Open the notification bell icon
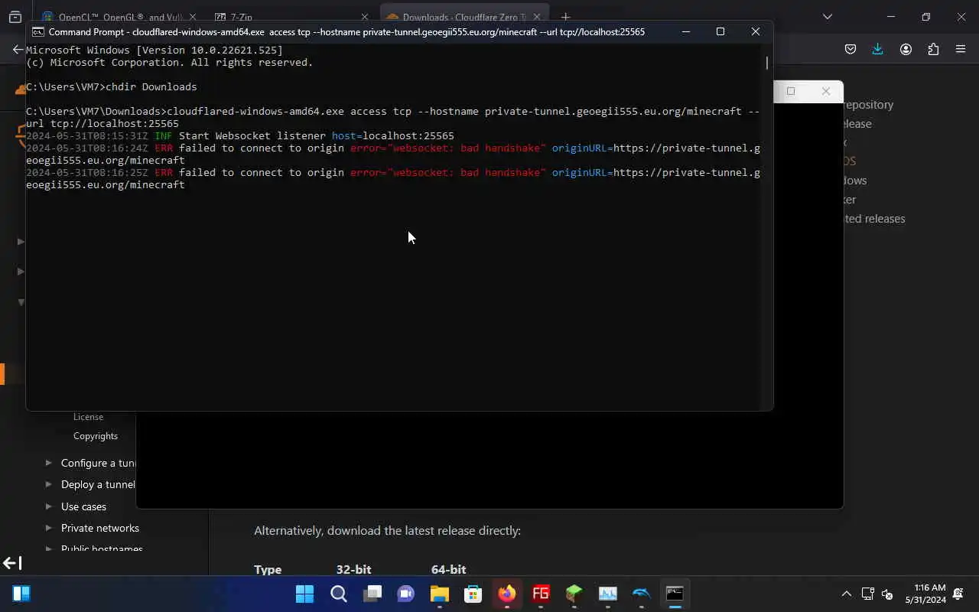 [959, 594]
